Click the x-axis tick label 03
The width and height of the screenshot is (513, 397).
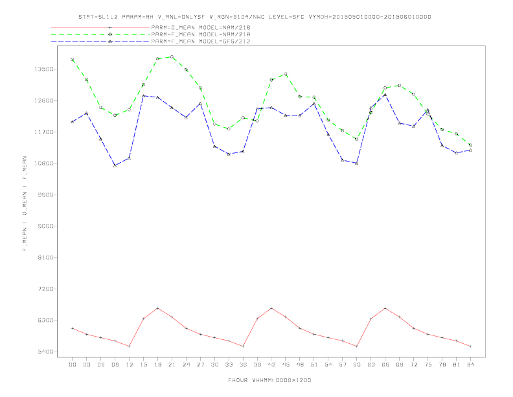86,365
